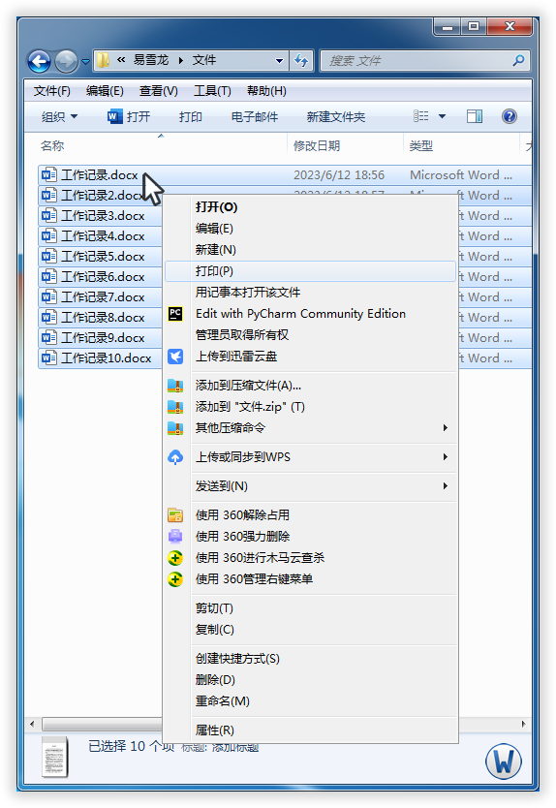
Task: Expand the view options dropdown arrow
Action: coord(442,116)
